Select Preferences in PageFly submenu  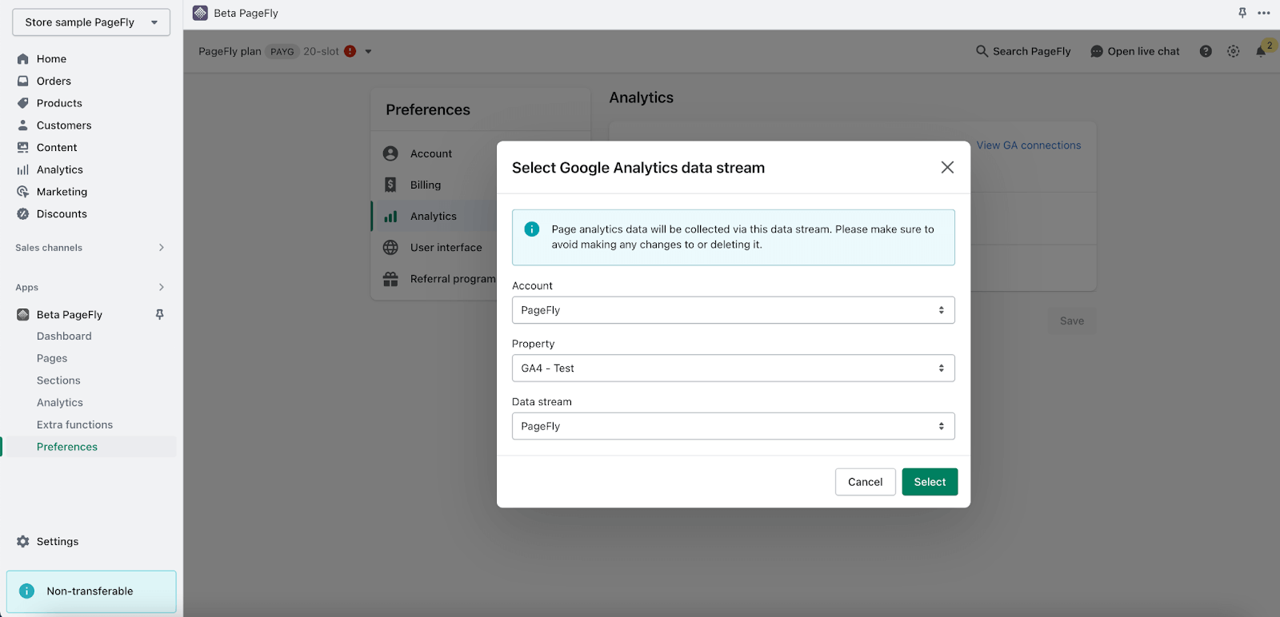pos(67,447)
